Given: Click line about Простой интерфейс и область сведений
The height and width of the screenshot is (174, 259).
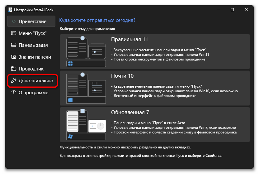Looking at the screenshot, I should click(174, 132).
